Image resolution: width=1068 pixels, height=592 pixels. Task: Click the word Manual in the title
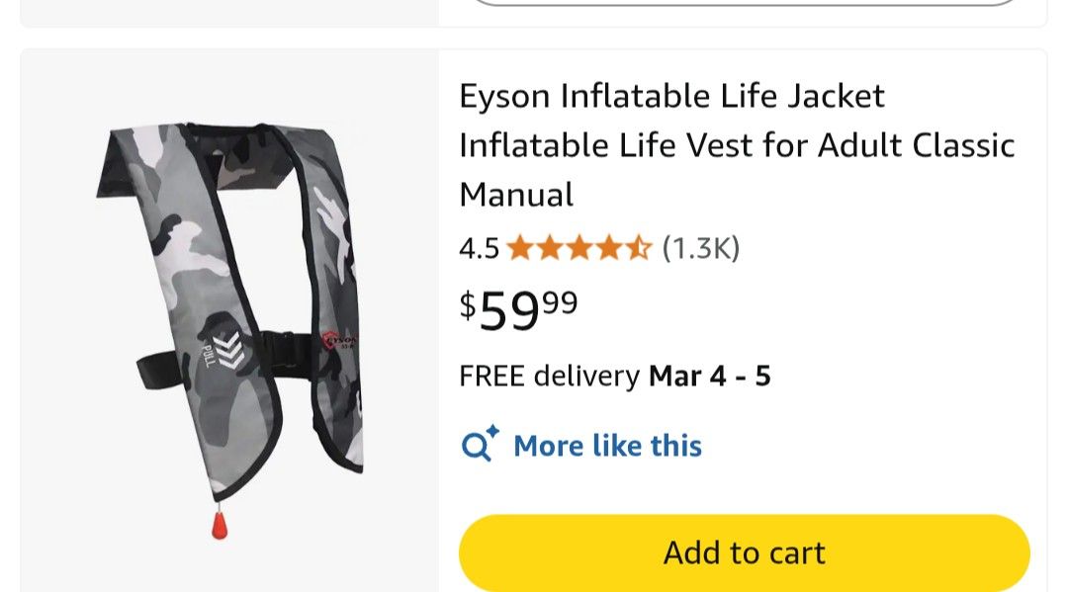click(516, 195)
